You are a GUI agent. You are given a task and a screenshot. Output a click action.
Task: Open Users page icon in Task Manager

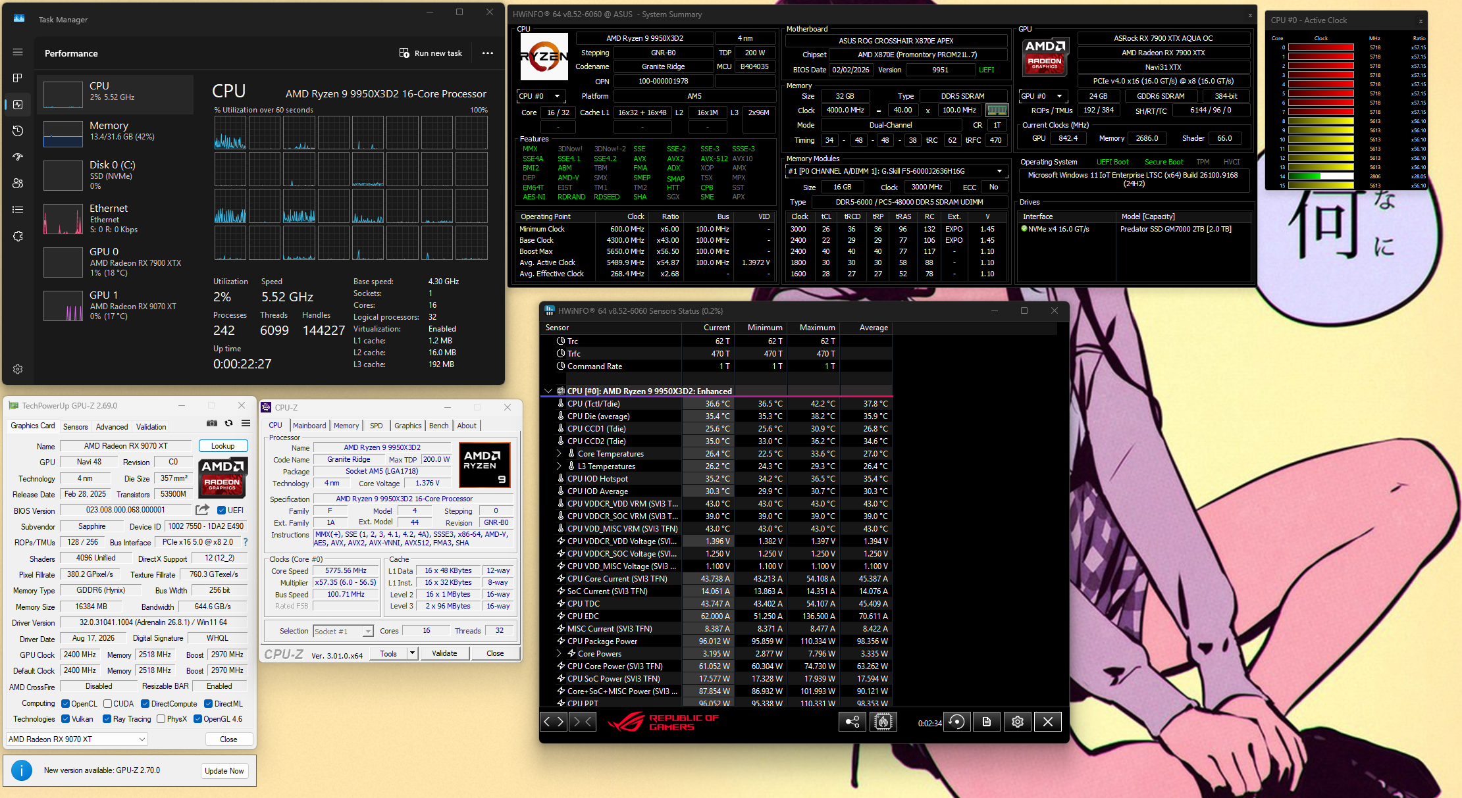[x=18, y=184]
